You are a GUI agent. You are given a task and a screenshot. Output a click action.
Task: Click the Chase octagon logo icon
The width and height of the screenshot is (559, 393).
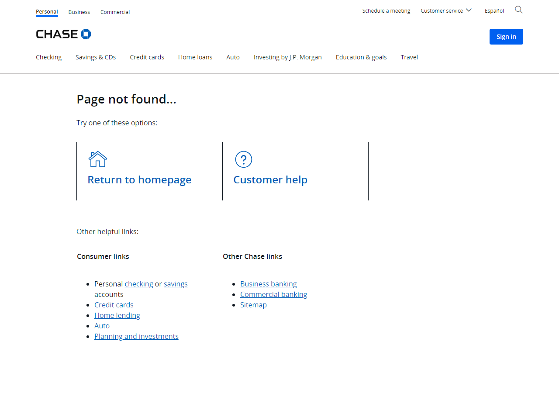pos(86,34)
